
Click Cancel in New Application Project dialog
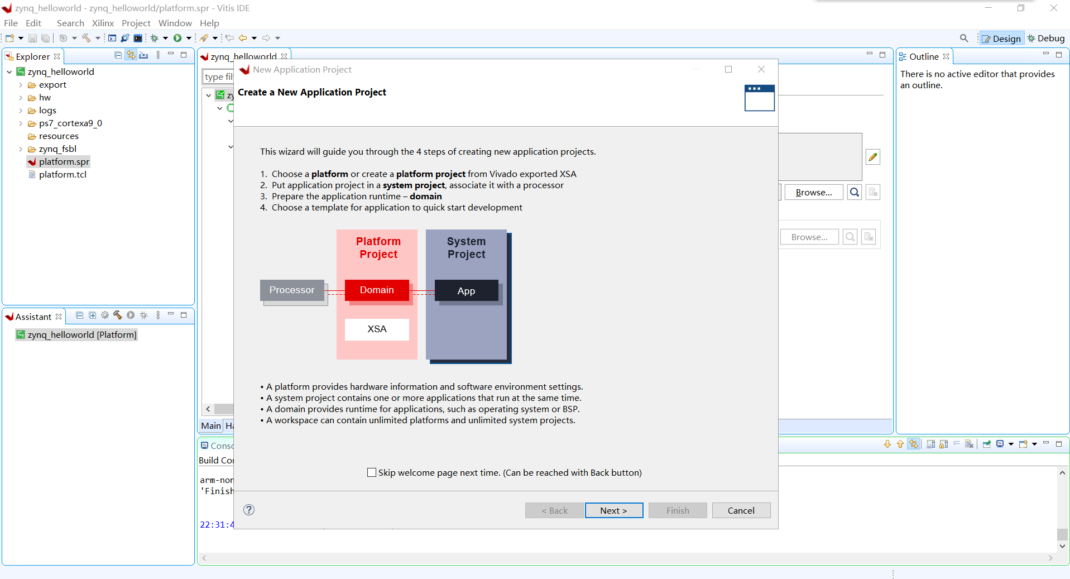(741, 510)
